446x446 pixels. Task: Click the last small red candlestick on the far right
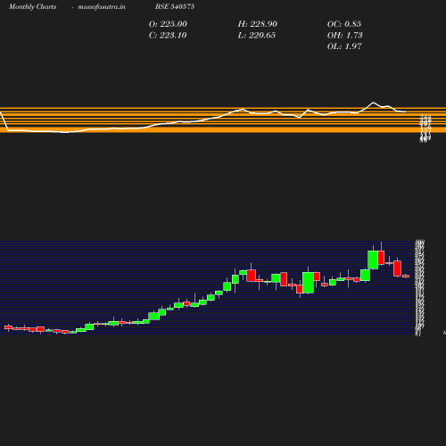pyautogui.click(x=406, y=277)
